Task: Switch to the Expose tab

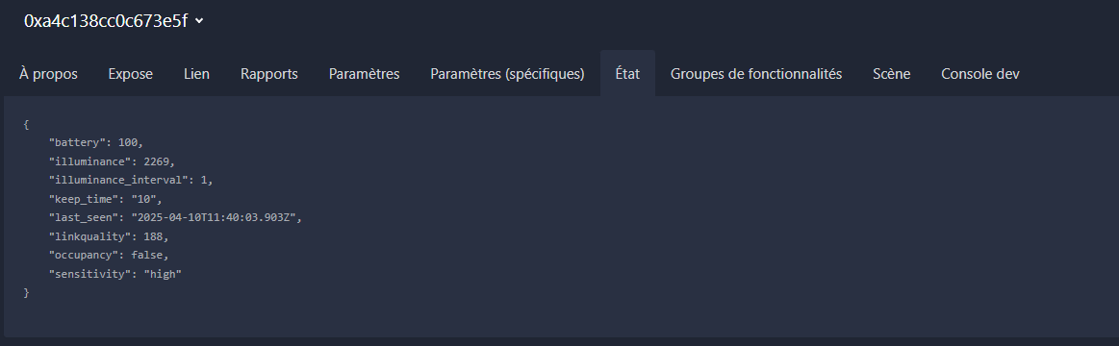Action: (x=131, y=74)
